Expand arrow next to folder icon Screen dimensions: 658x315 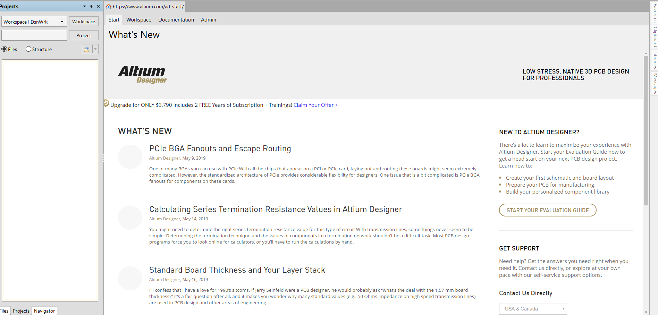coord(95,49)
